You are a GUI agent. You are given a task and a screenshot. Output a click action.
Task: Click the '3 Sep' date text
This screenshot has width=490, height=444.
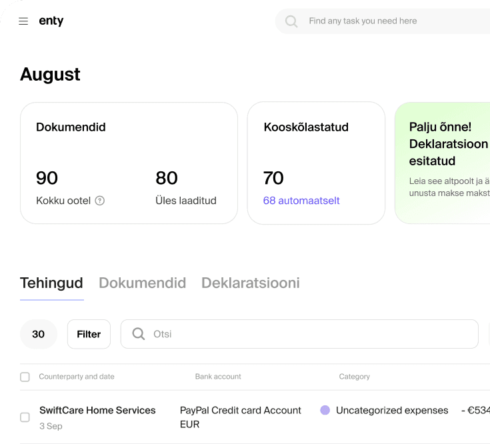pos(51,426)
